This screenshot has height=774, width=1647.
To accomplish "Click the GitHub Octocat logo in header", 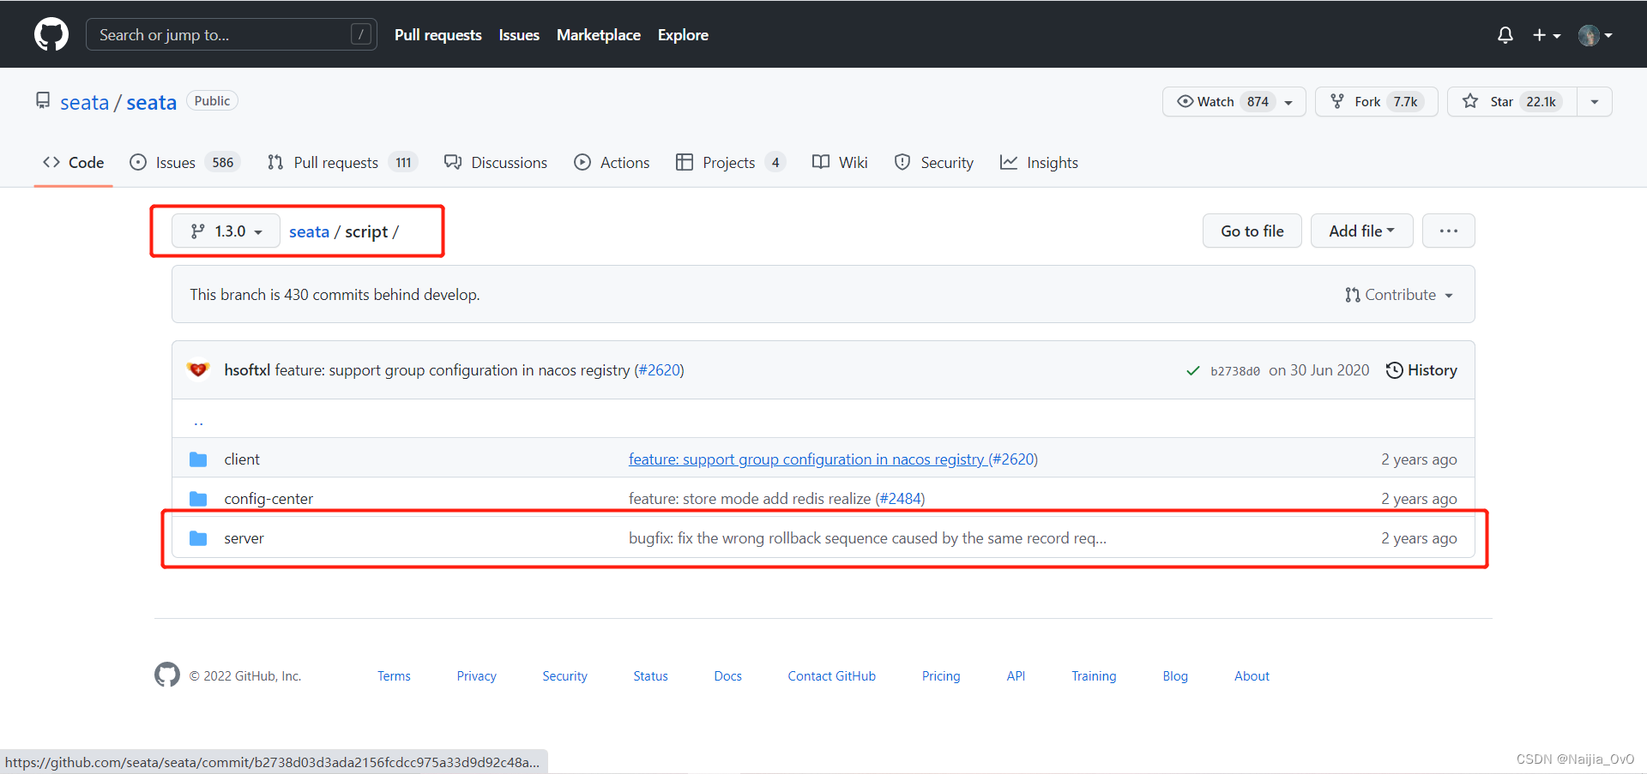I will click(51, 34).
